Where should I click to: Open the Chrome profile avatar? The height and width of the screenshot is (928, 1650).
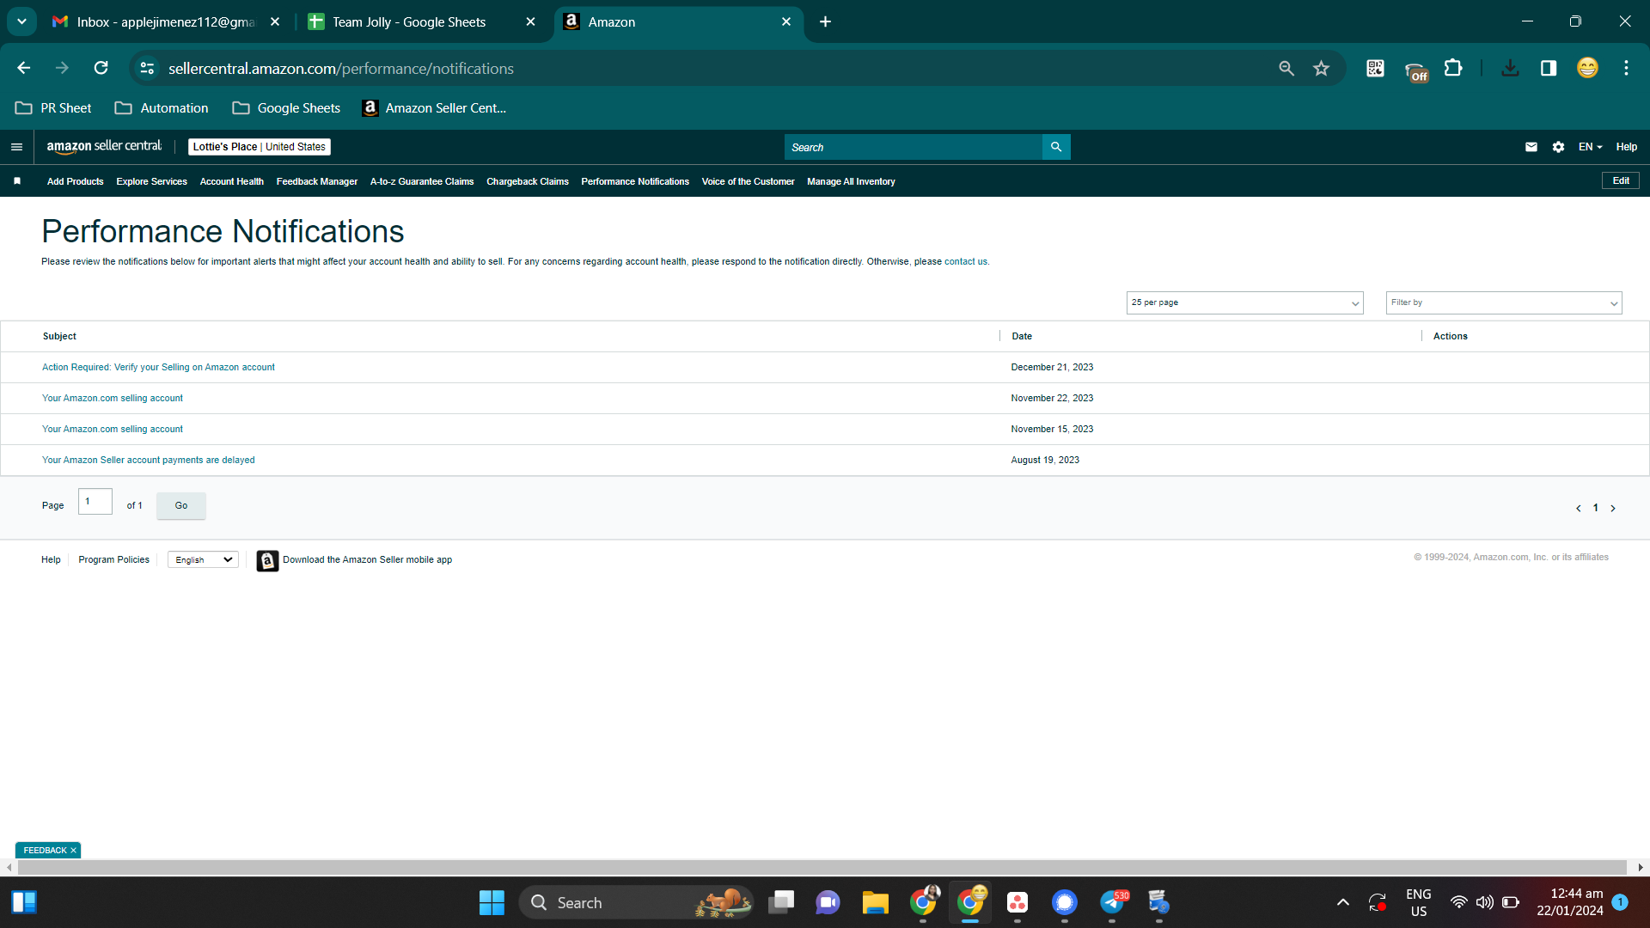tap(1587, 68)
